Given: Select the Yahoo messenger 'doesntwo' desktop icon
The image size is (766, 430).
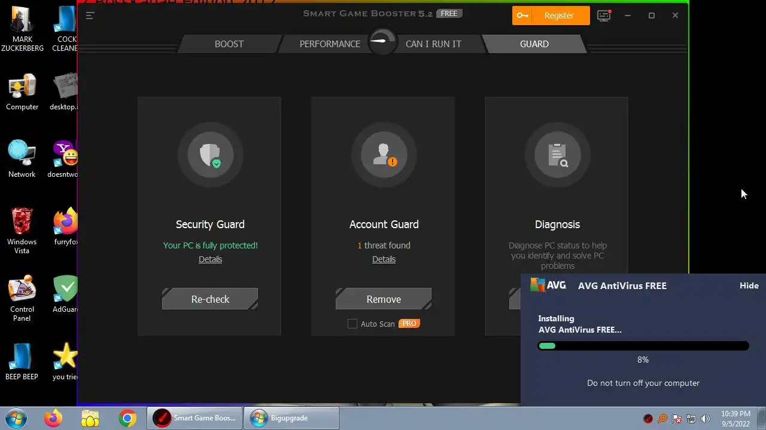Looking at the screenshot, I should tap(64, 159).
